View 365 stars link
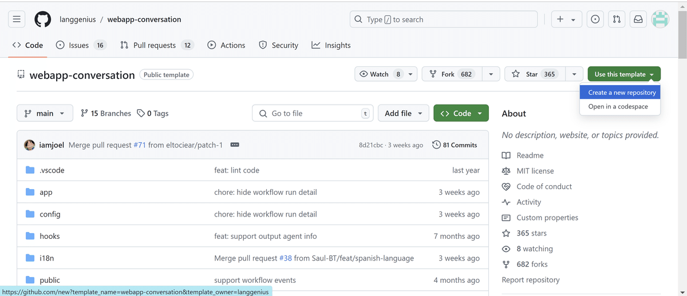This screenshot has height=296, width=687. (x=524, y=233)
